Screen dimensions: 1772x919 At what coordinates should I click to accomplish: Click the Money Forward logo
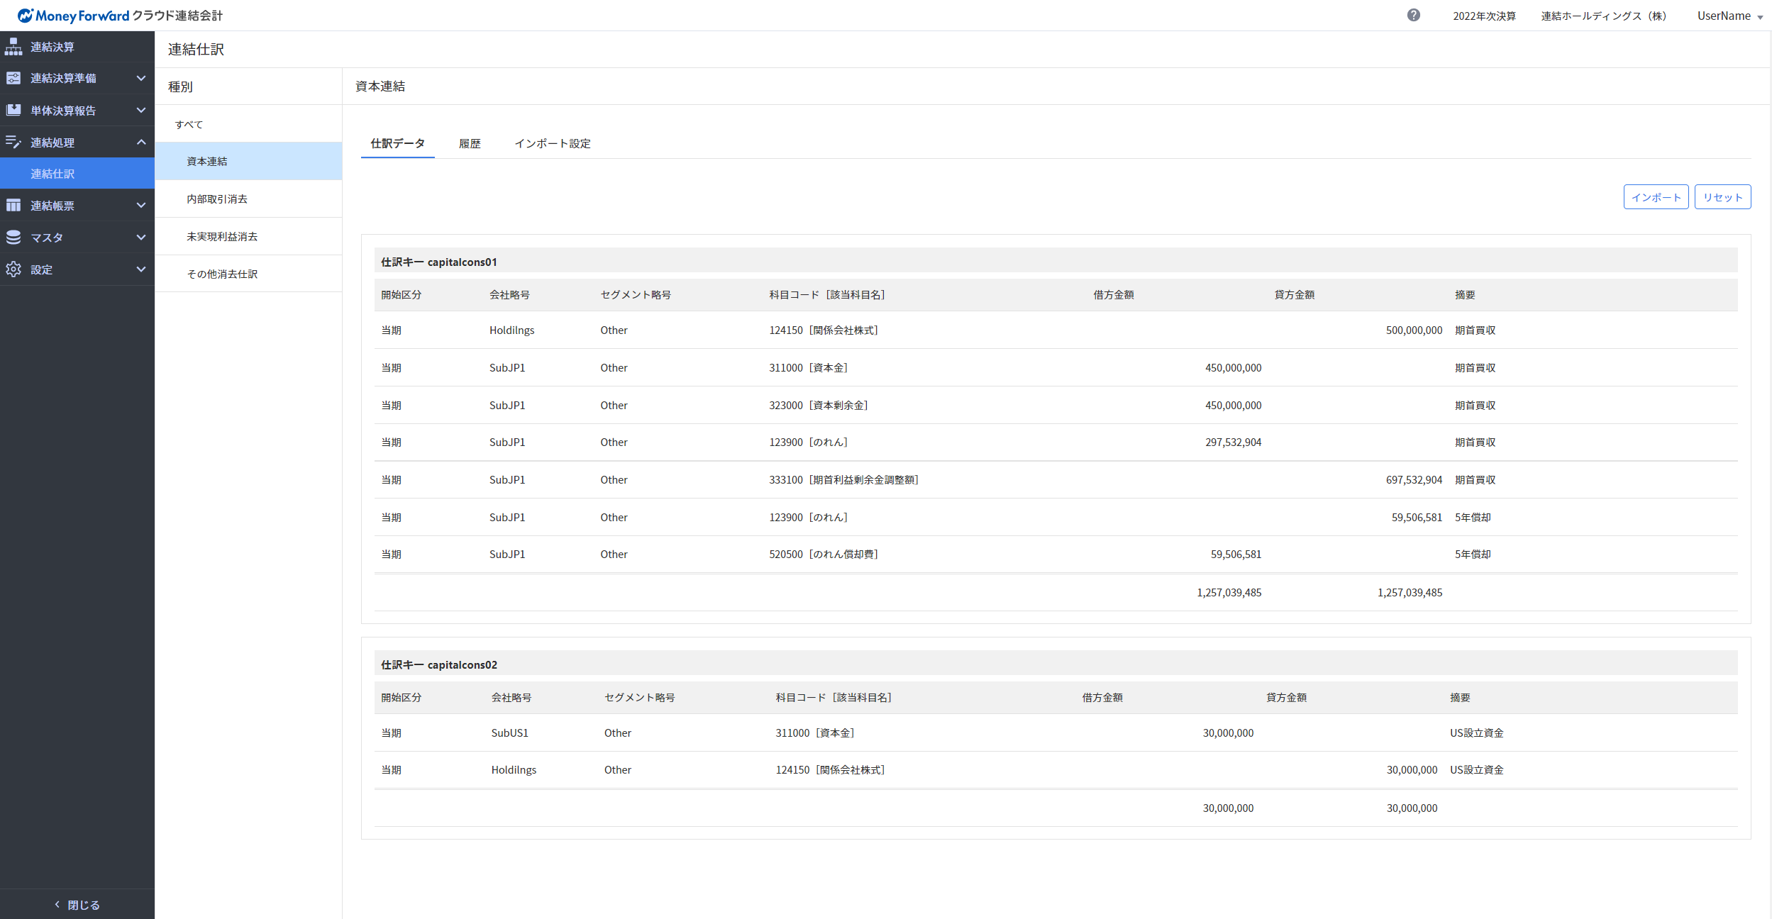[x=74, y=16]
